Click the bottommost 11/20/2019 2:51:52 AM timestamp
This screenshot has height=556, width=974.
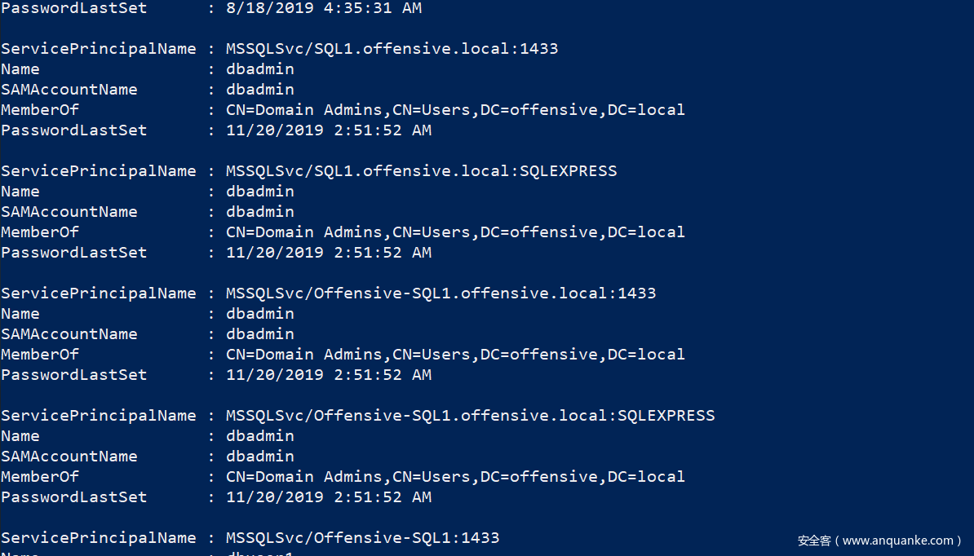click(x=329, y=497)
